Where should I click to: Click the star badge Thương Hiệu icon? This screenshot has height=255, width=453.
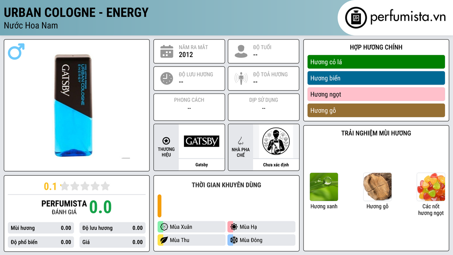pyautogui.click(x=166, y=141)
